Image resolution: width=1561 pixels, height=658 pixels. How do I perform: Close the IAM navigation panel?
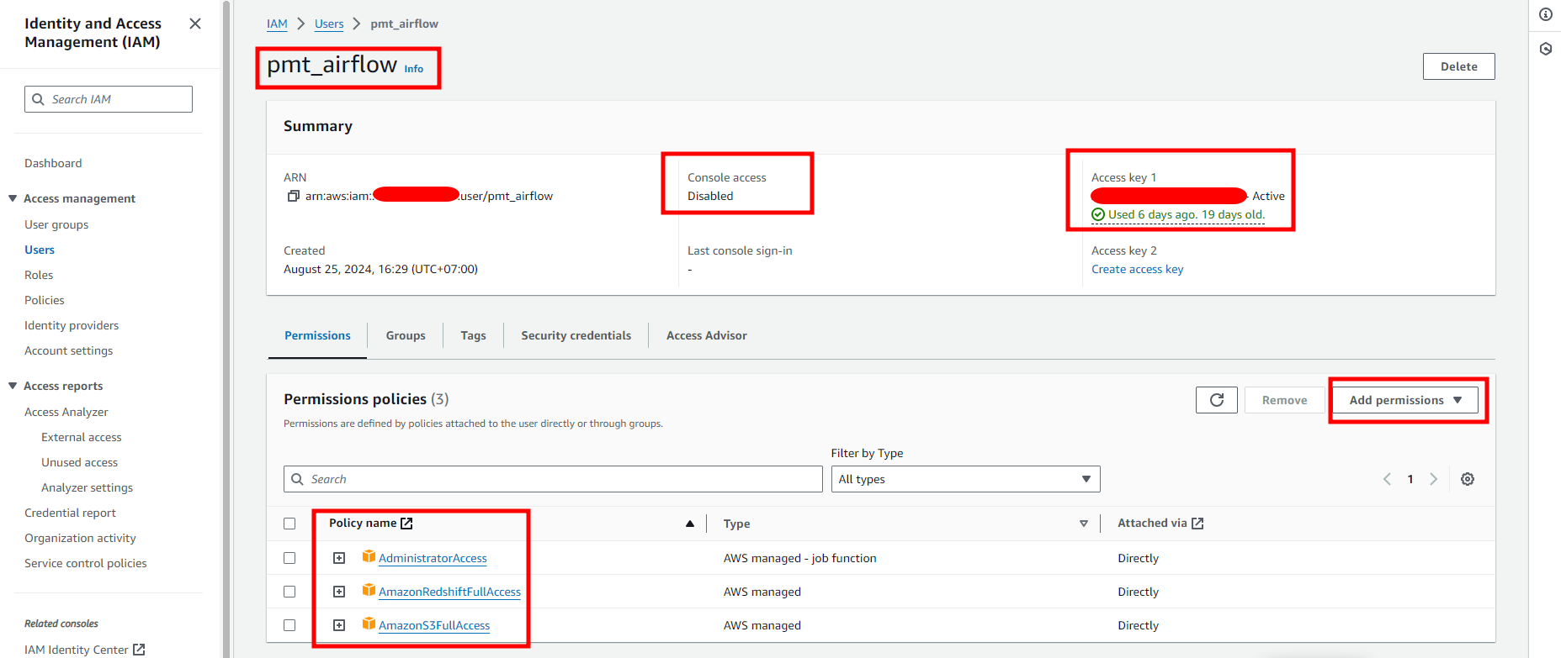(195, 24)
